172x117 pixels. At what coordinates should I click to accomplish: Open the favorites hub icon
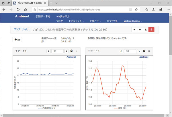(147, 10)
